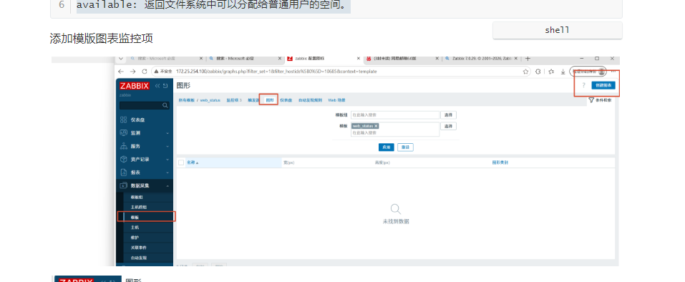Open the 自动发现规则 tab
Screen dimensions: 685x282
310,100
